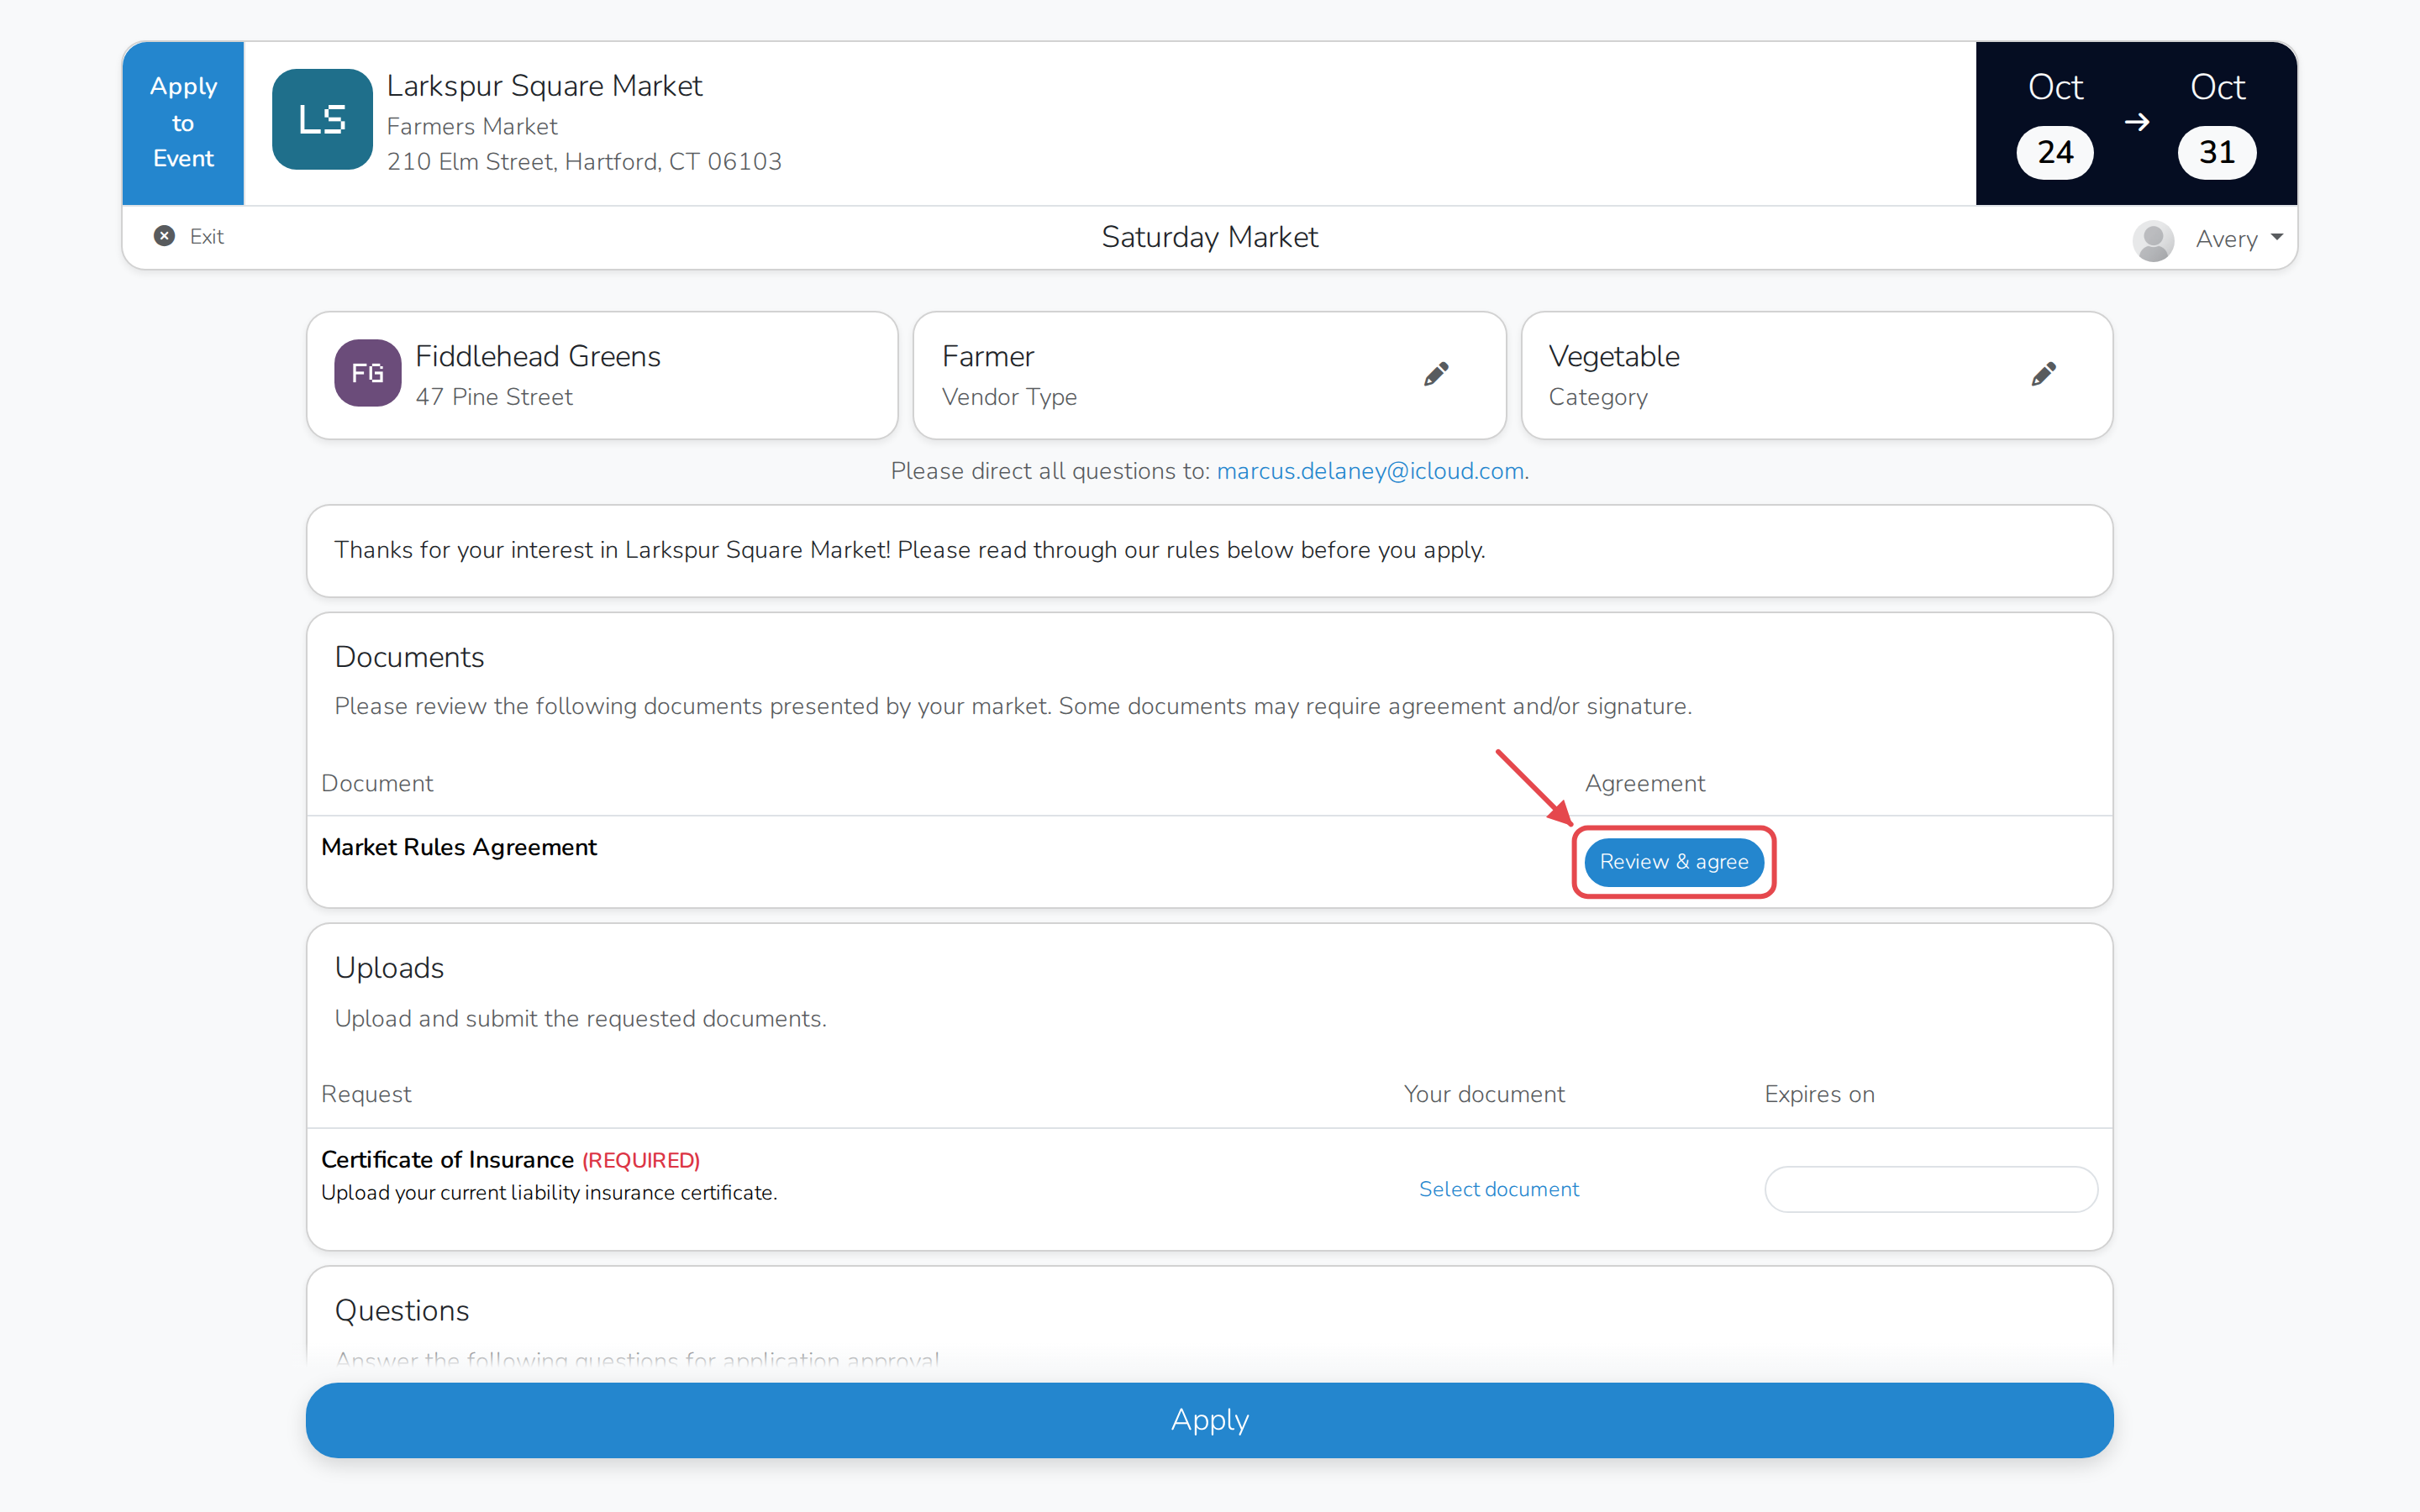Click the Apply to Event panel
Screen dimensions: 2420x1512
pos(183,123)
